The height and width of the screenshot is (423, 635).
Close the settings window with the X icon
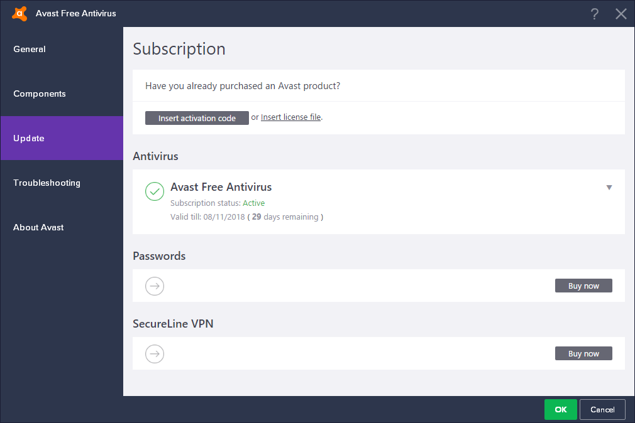[x=621, y=14]
